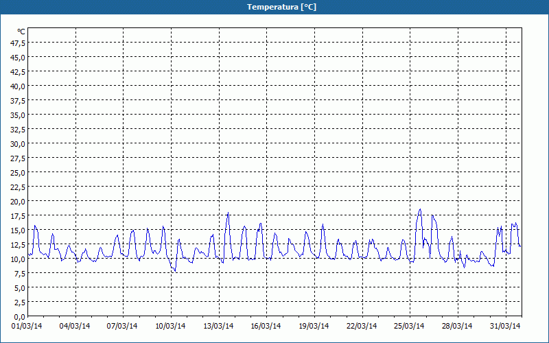The width and height of the screenshot is (549, 343).
Task: Select the 01/03/14 date label
Action: coord(27,327)
